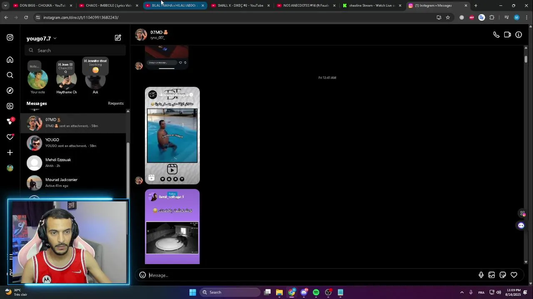Choose a GIF or sticker icon
Screen dimensions: 533x299
(503, 275)
